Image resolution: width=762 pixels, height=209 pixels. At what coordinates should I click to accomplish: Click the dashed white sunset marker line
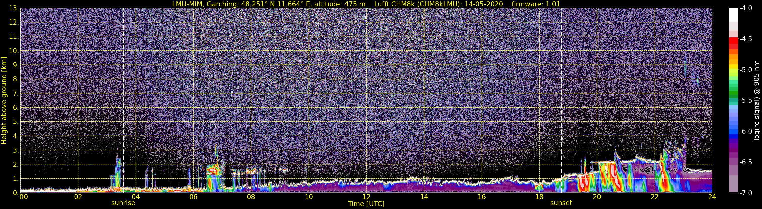[x=561, y=100]
